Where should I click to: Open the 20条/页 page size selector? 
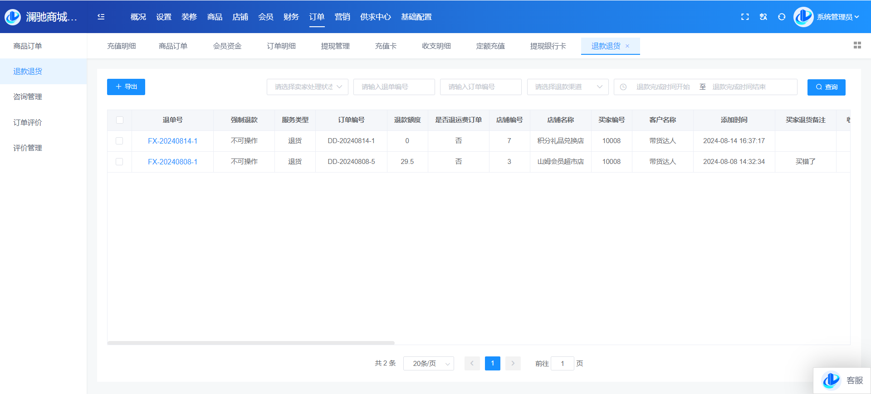coord(428,364)
